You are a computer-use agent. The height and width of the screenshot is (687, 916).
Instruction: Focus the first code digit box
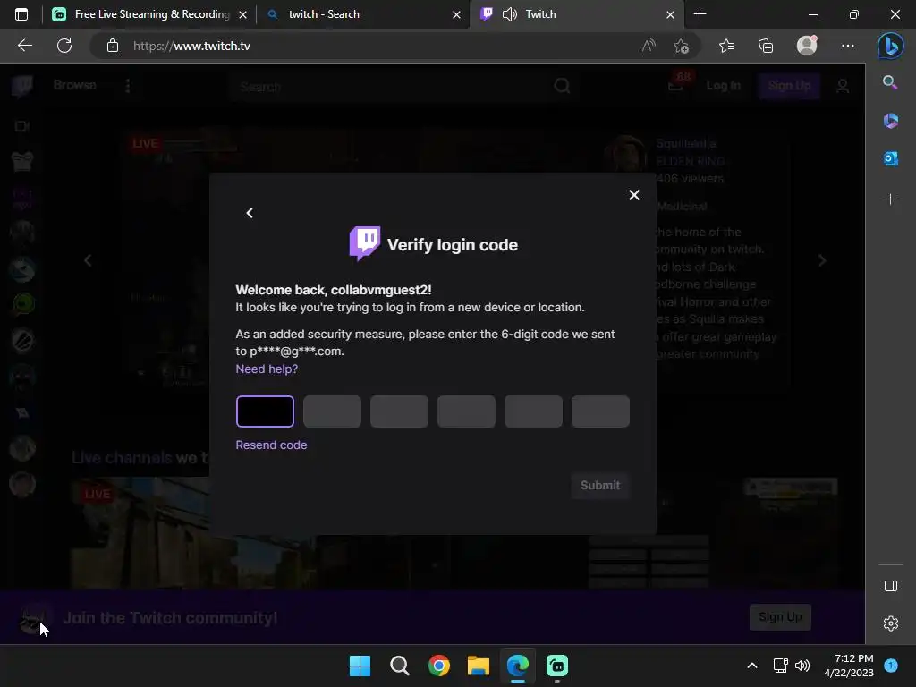pyautogui.click(x=265, y=411)
